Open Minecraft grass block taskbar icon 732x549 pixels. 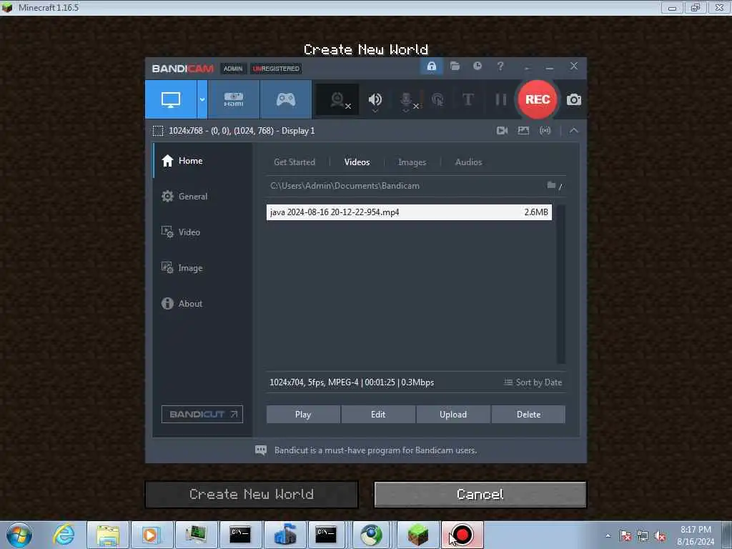pos(417,535)
